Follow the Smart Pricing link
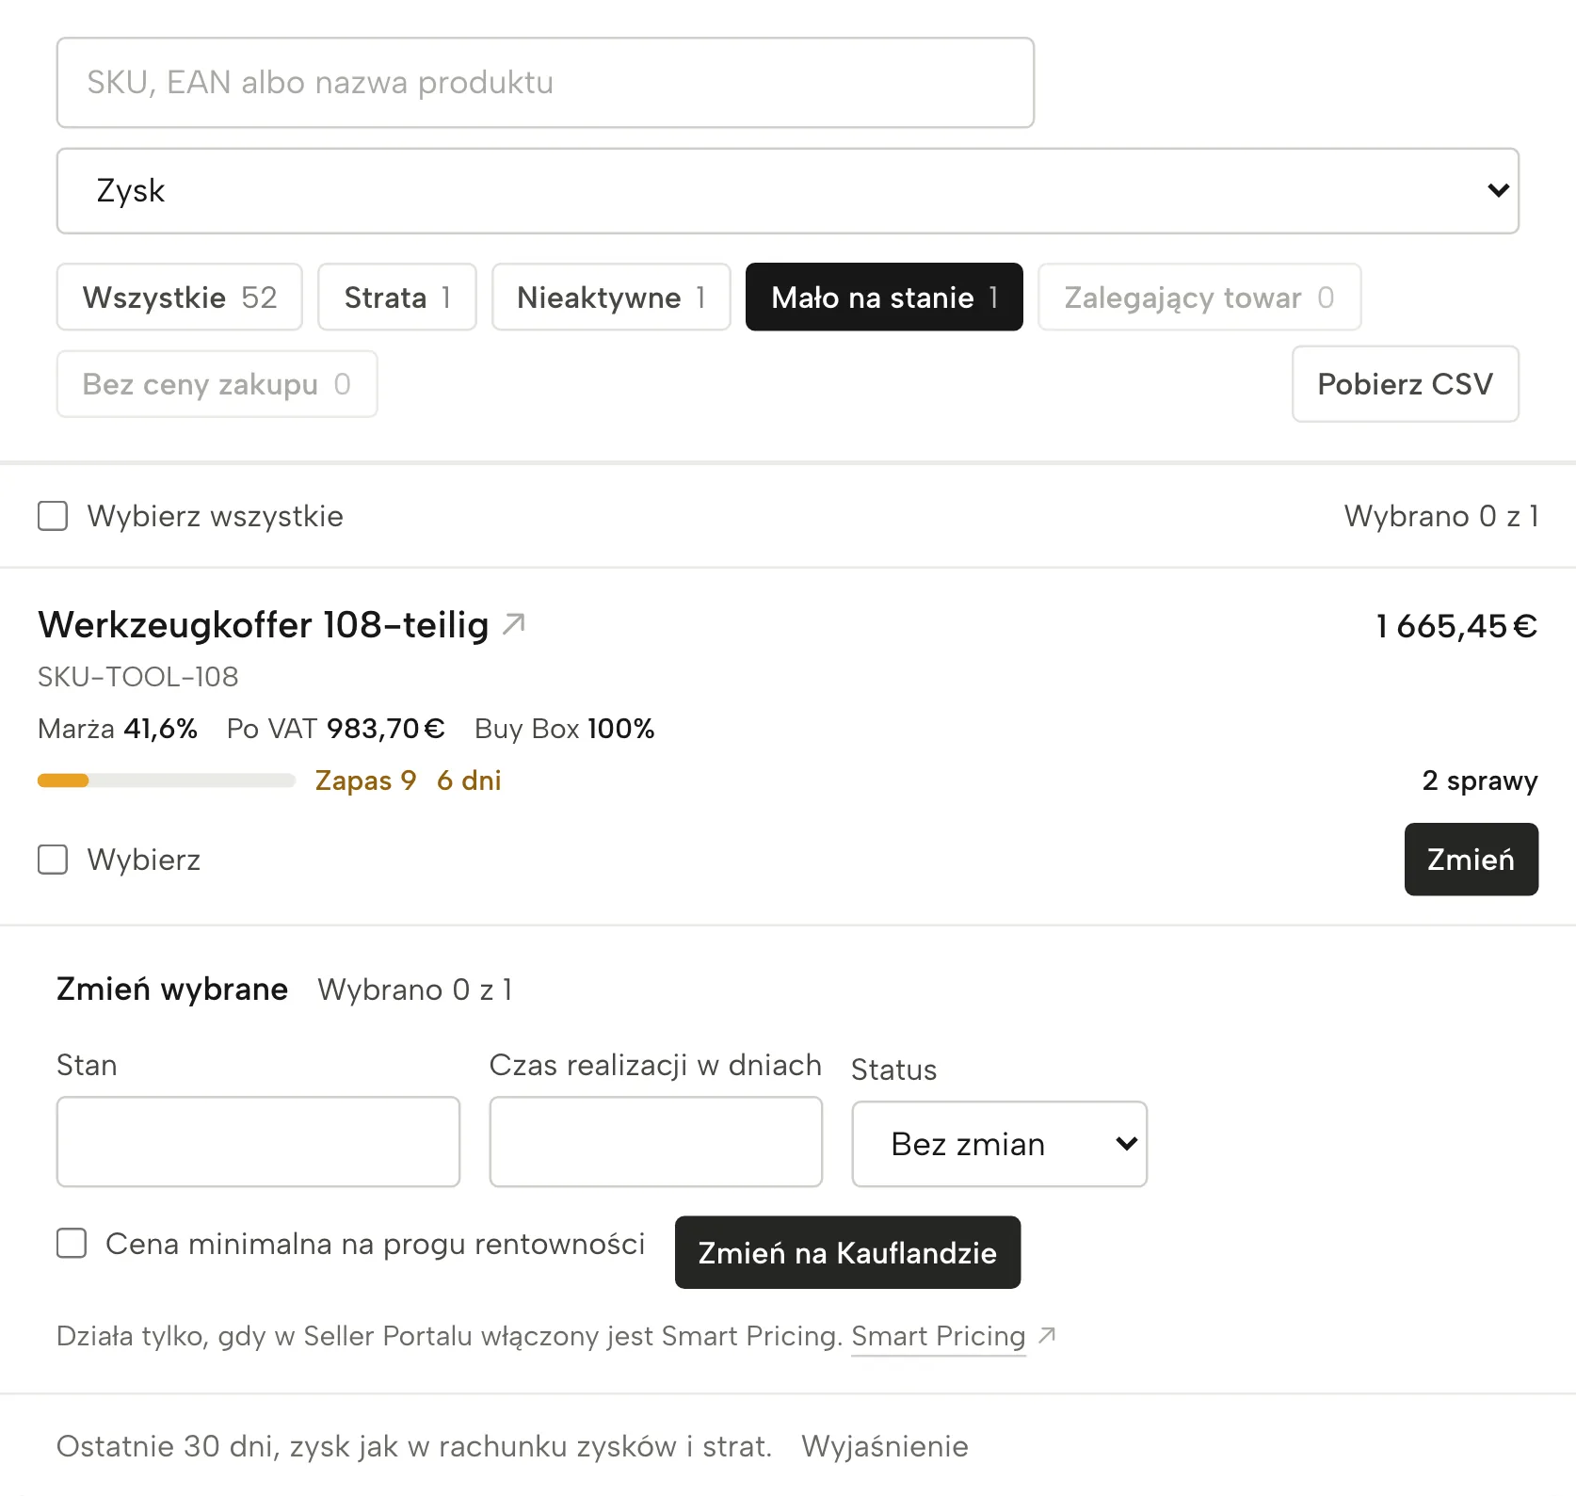This screenshot has height=1496, width=1576. point(939,1336)
